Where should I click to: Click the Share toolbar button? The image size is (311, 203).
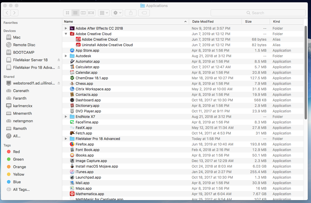(x=131, y=13)
